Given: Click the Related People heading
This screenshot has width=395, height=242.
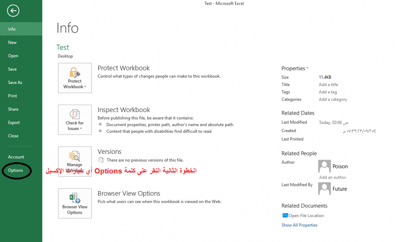Looking at the screenshot, I should [x=299, y=153].
